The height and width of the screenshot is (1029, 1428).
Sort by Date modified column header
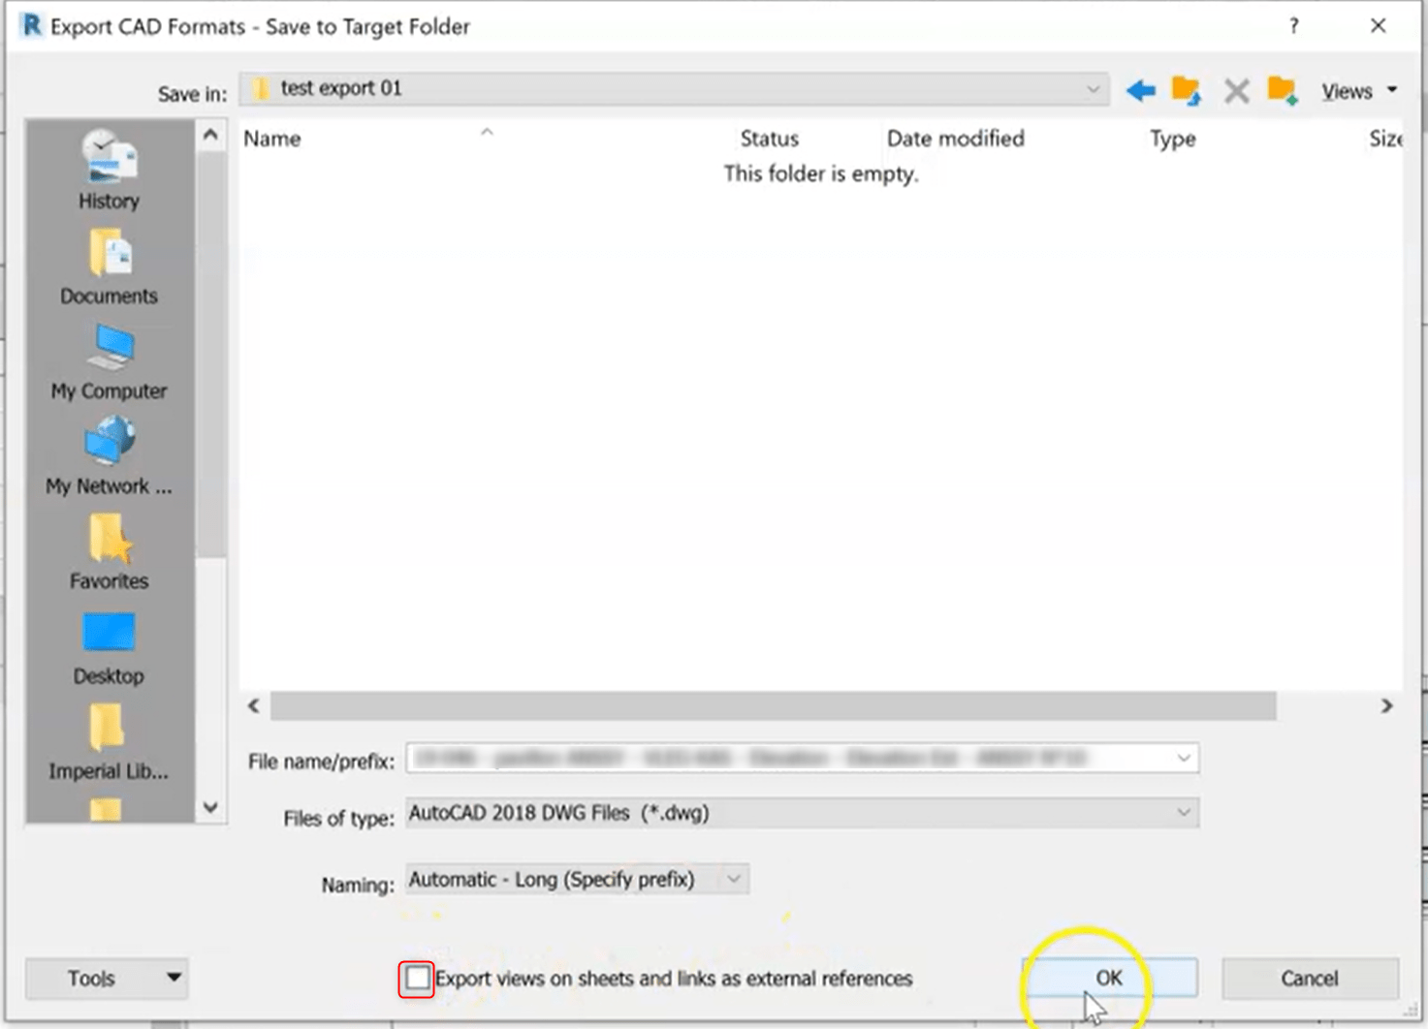click(x=956, y=139)
